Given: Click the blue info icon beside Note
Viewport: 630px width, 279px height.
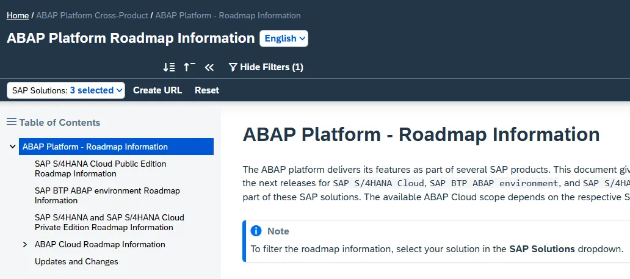Looking at the screenshot, I should pos(256,231).
